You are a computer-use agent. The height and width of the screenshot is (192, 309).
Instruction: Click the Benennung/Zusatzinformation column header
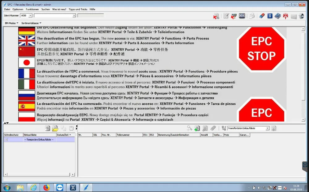[x=179, y=135]
